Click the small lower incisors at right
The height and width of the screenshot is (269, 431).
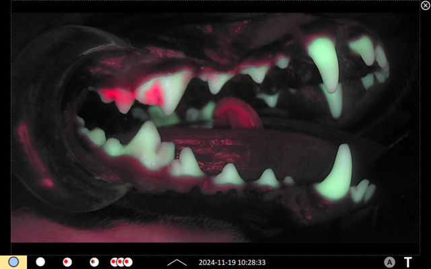(362, 191)
